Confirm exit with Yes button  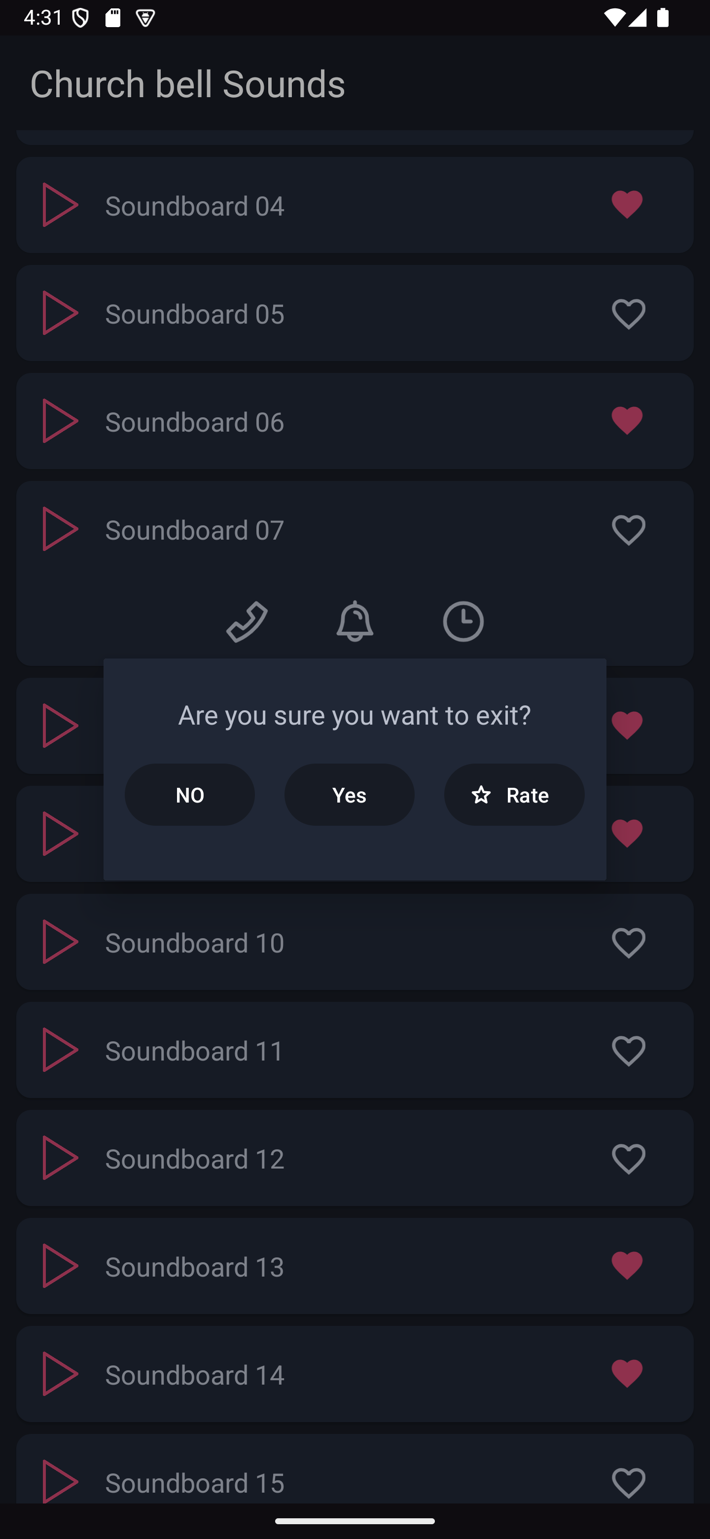349,795
